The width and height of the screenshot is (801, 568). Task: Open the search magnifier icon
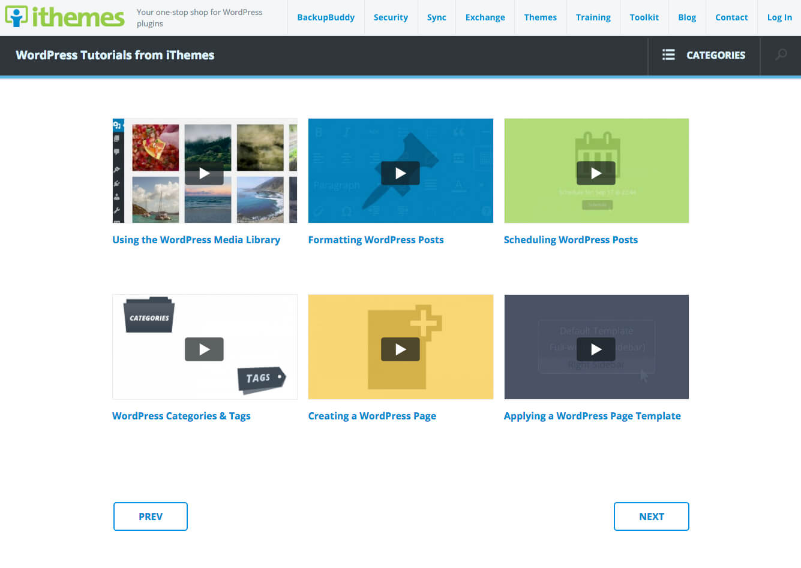click(x=781, y=55)
